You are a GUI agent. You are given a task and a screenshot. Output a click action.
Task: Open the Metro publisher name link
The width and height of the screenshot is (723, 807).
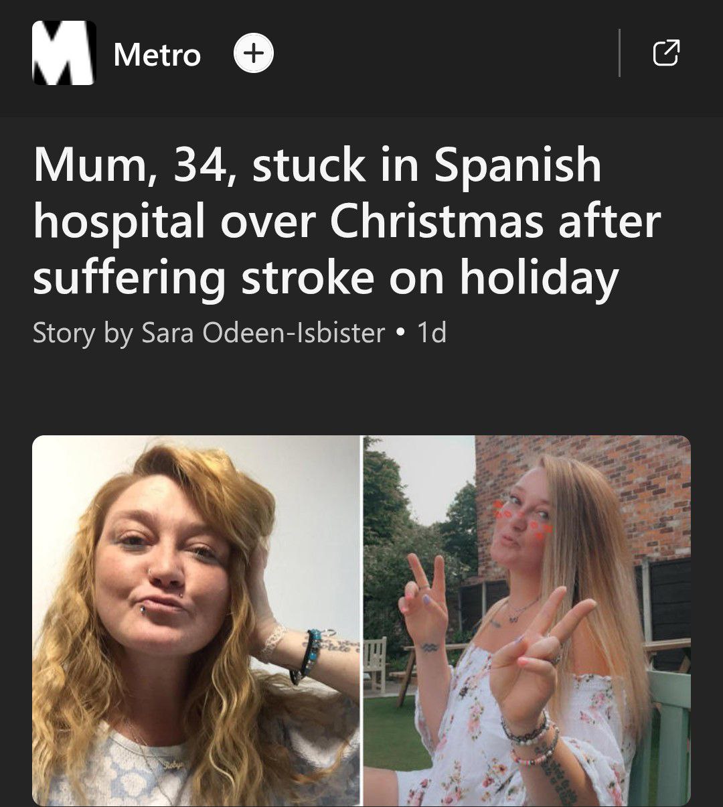coord(157,54)
